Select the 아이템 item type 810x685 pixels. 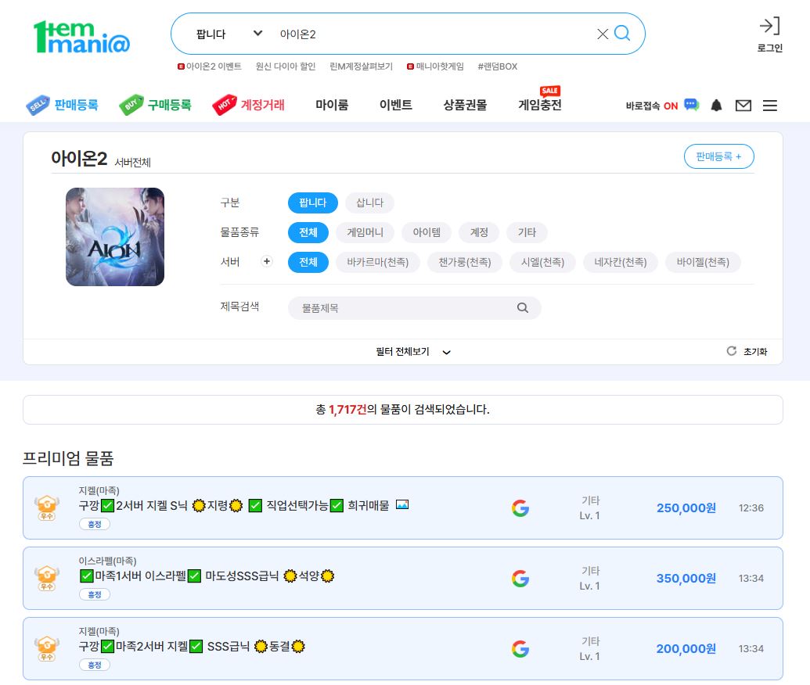click(427, 232)
